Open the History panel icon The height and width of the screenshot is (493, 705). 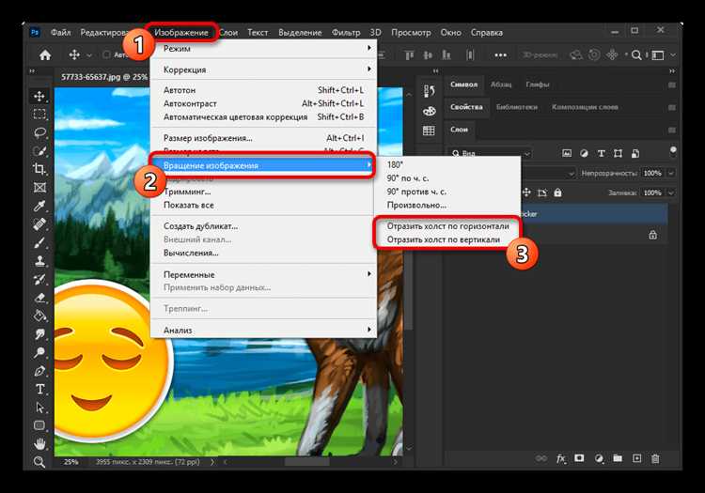tap(430, 91)
